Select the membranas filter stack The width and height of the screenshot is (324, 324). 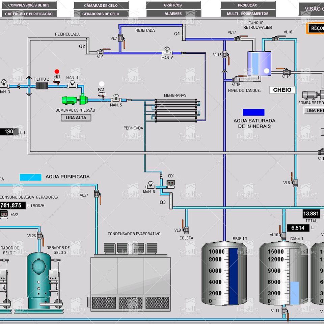click(x=176, y=110)
